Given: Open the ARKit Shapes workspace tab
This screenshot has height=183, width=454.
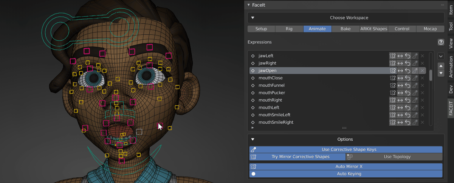Looking at the screenshot, I should [373, 29].
